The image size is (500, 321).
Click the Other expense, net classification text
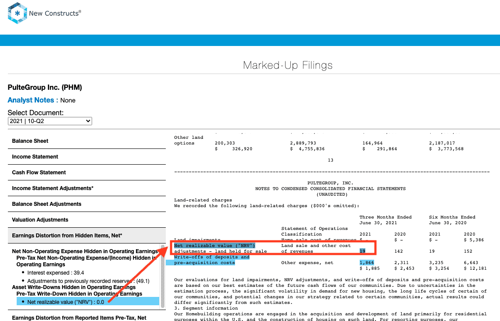pos(307,262)
